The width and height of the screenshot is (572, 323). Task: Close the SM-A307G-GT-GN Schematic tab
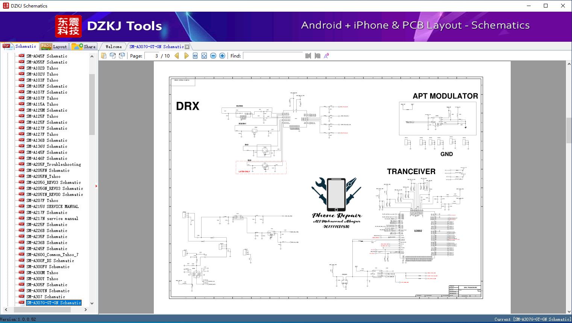(187, 47)
